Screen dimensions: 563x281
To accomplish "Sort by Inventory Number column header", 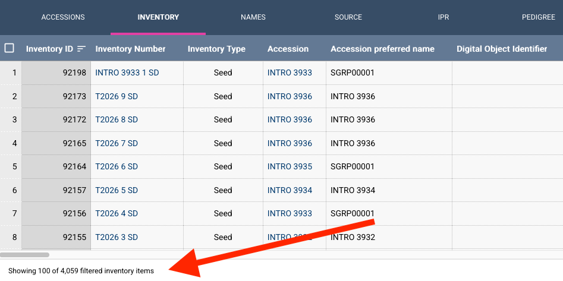I will [130, 49].
